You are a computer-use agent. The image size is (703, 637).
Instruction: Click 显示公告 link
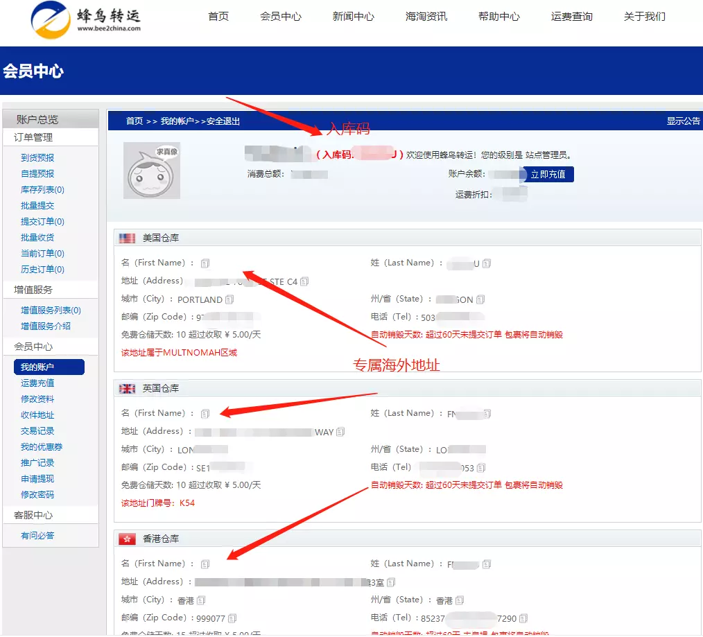coord(683,121)
